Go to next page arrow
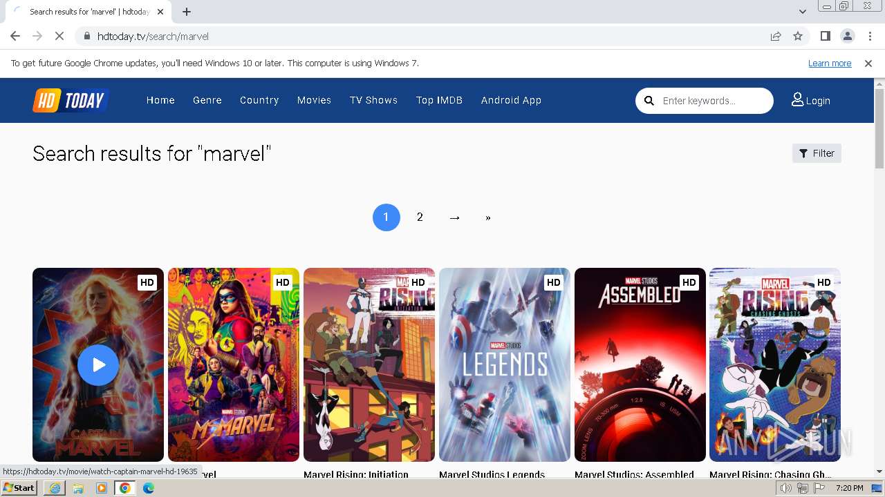 tap(454, 217)
